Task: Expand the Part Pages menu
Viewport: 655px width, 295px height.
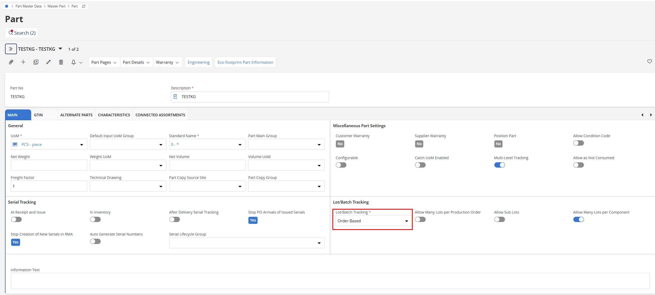Action: [104, 62]
